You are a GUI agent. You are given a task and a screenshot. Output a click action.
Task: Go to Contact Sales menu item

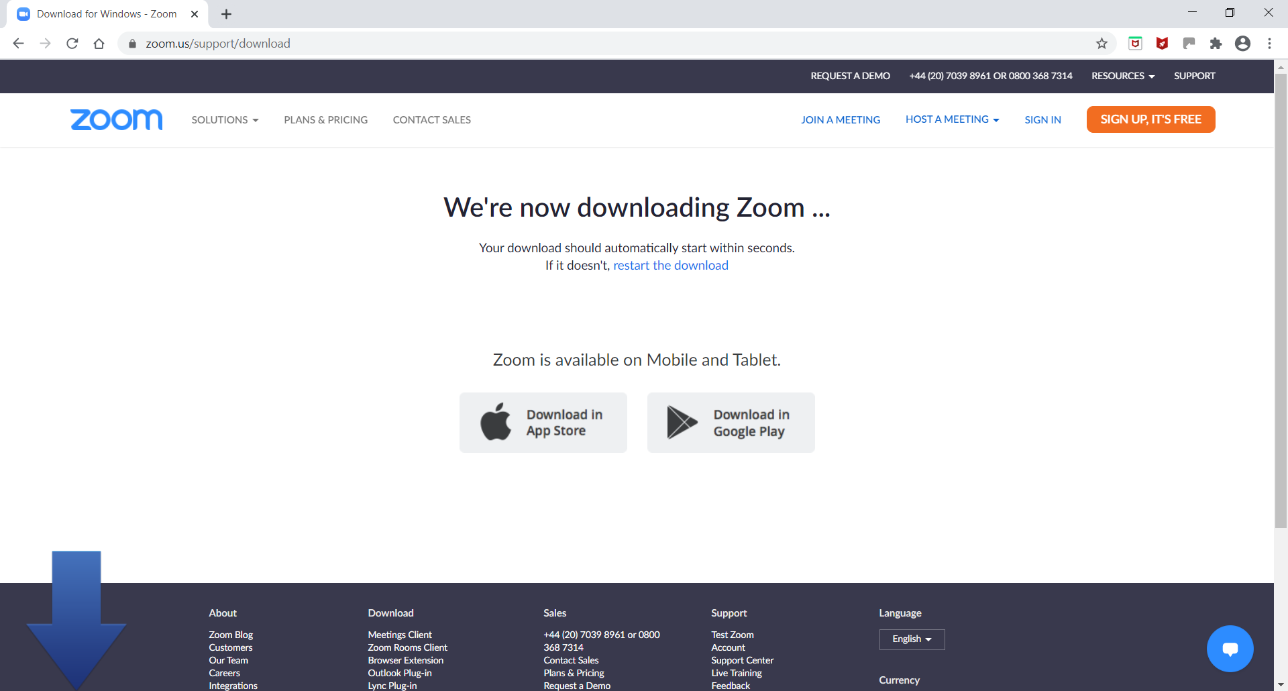click(x=431, y=120)
